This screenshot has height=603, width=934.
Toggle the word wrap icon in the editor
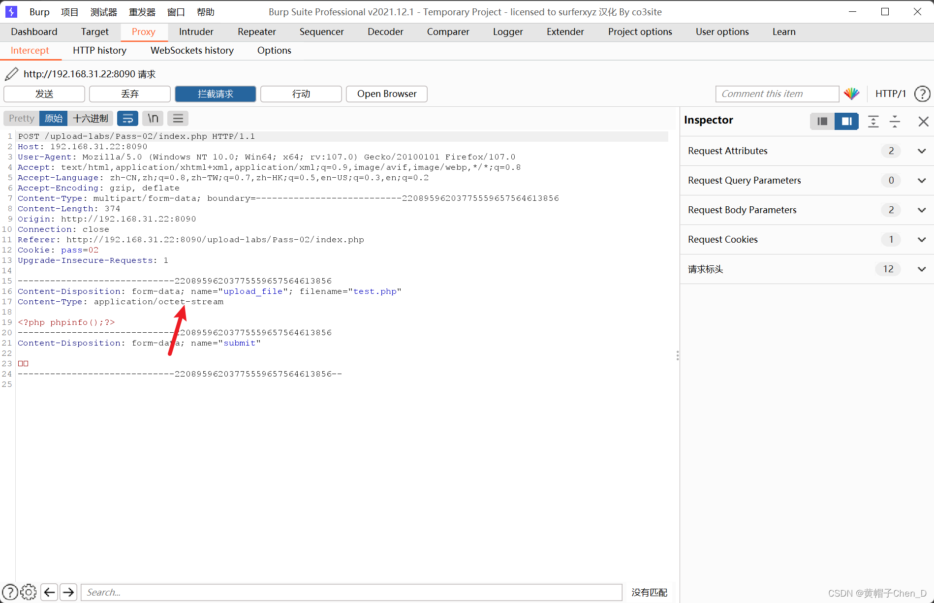pyautogui.click(x=127, y=118)
